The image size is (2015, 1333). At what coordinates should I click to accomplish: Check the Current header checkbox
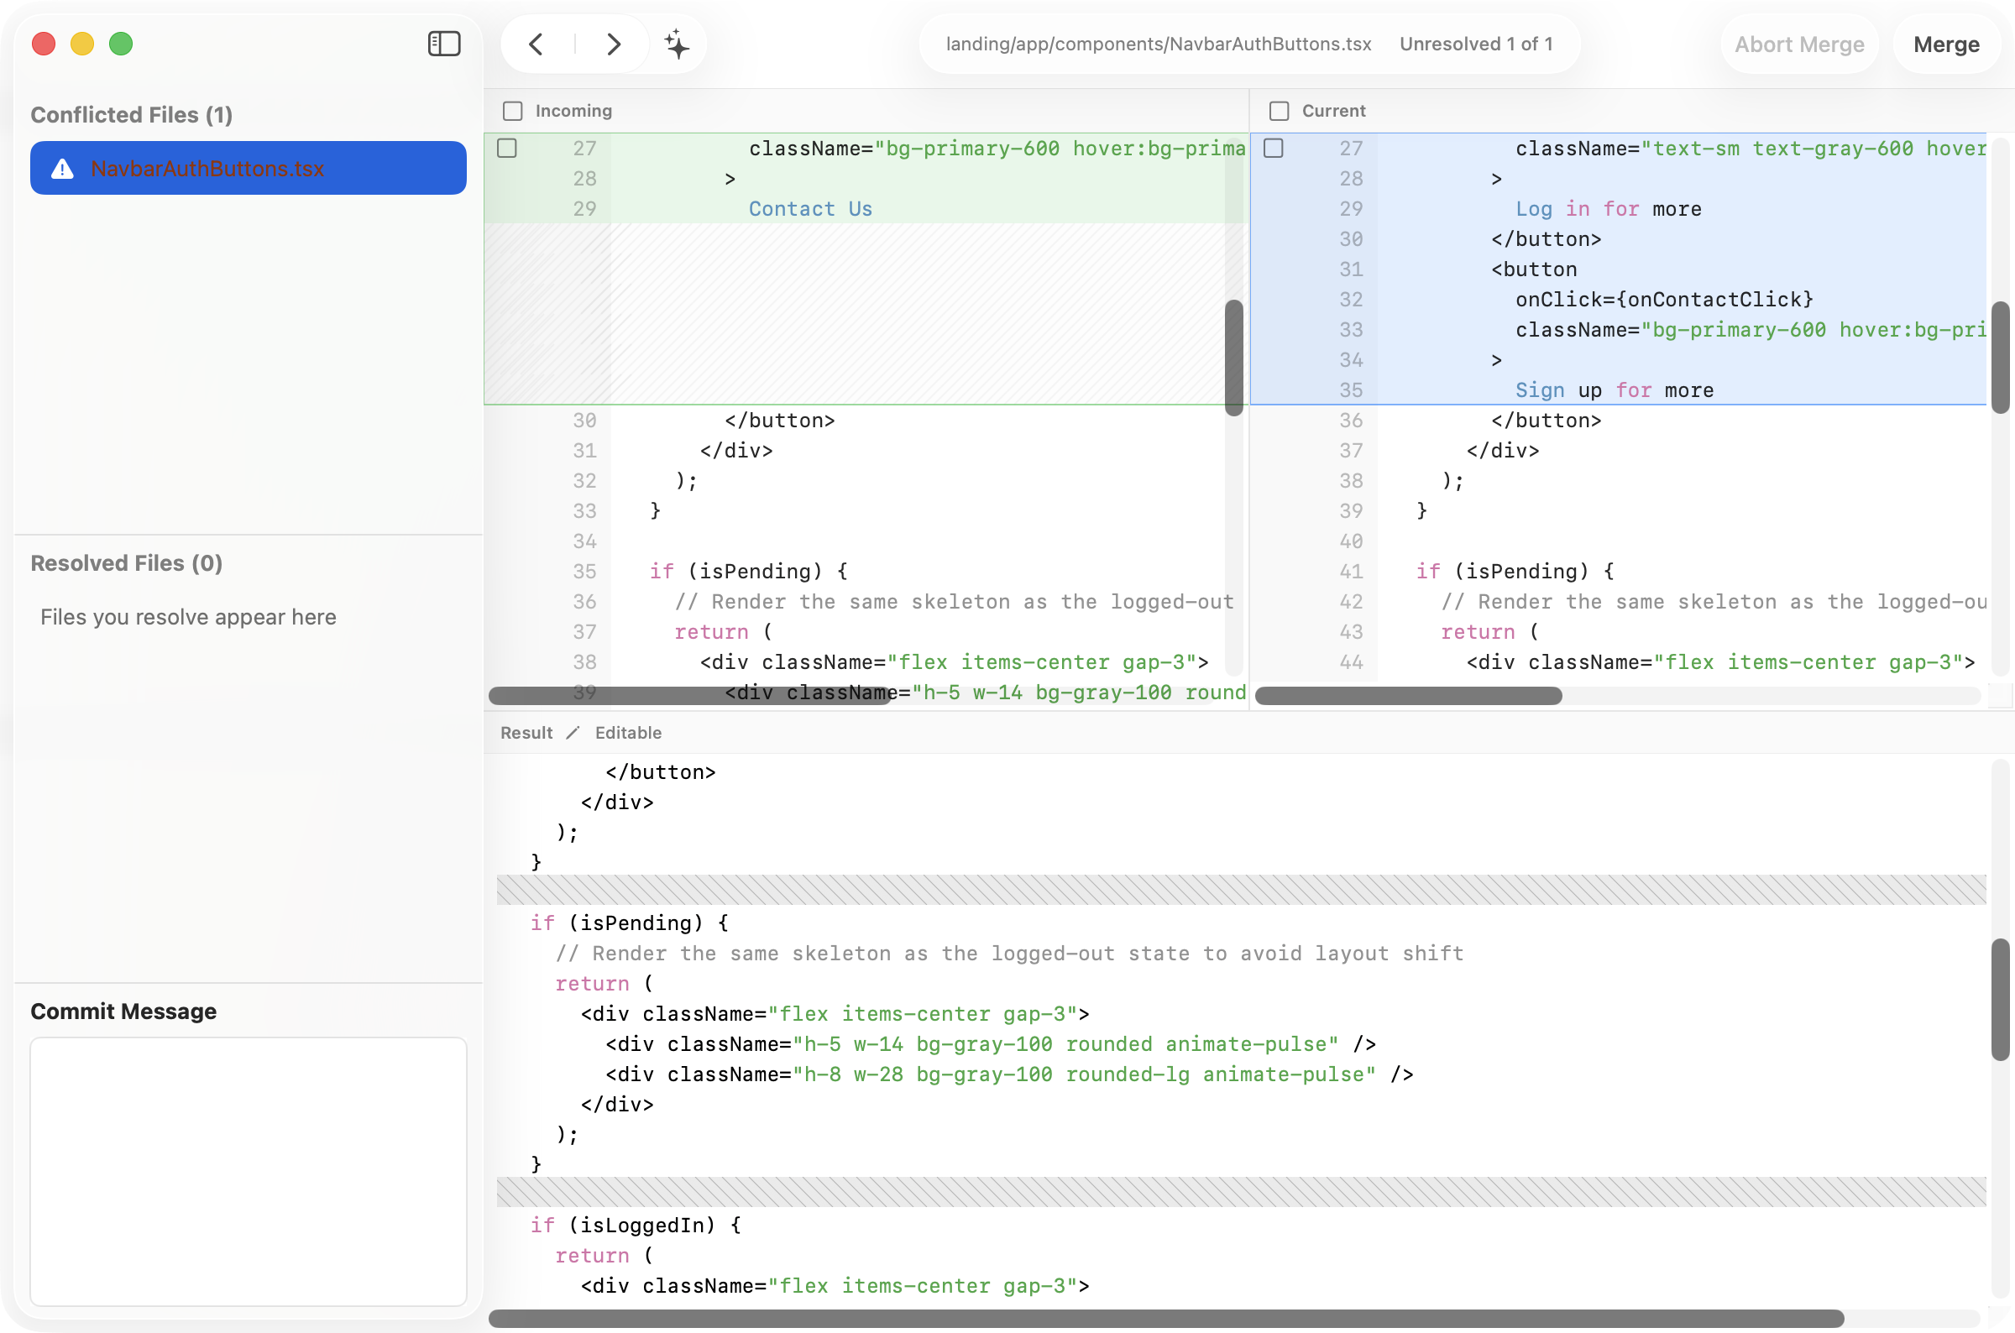coord(1279,111)
